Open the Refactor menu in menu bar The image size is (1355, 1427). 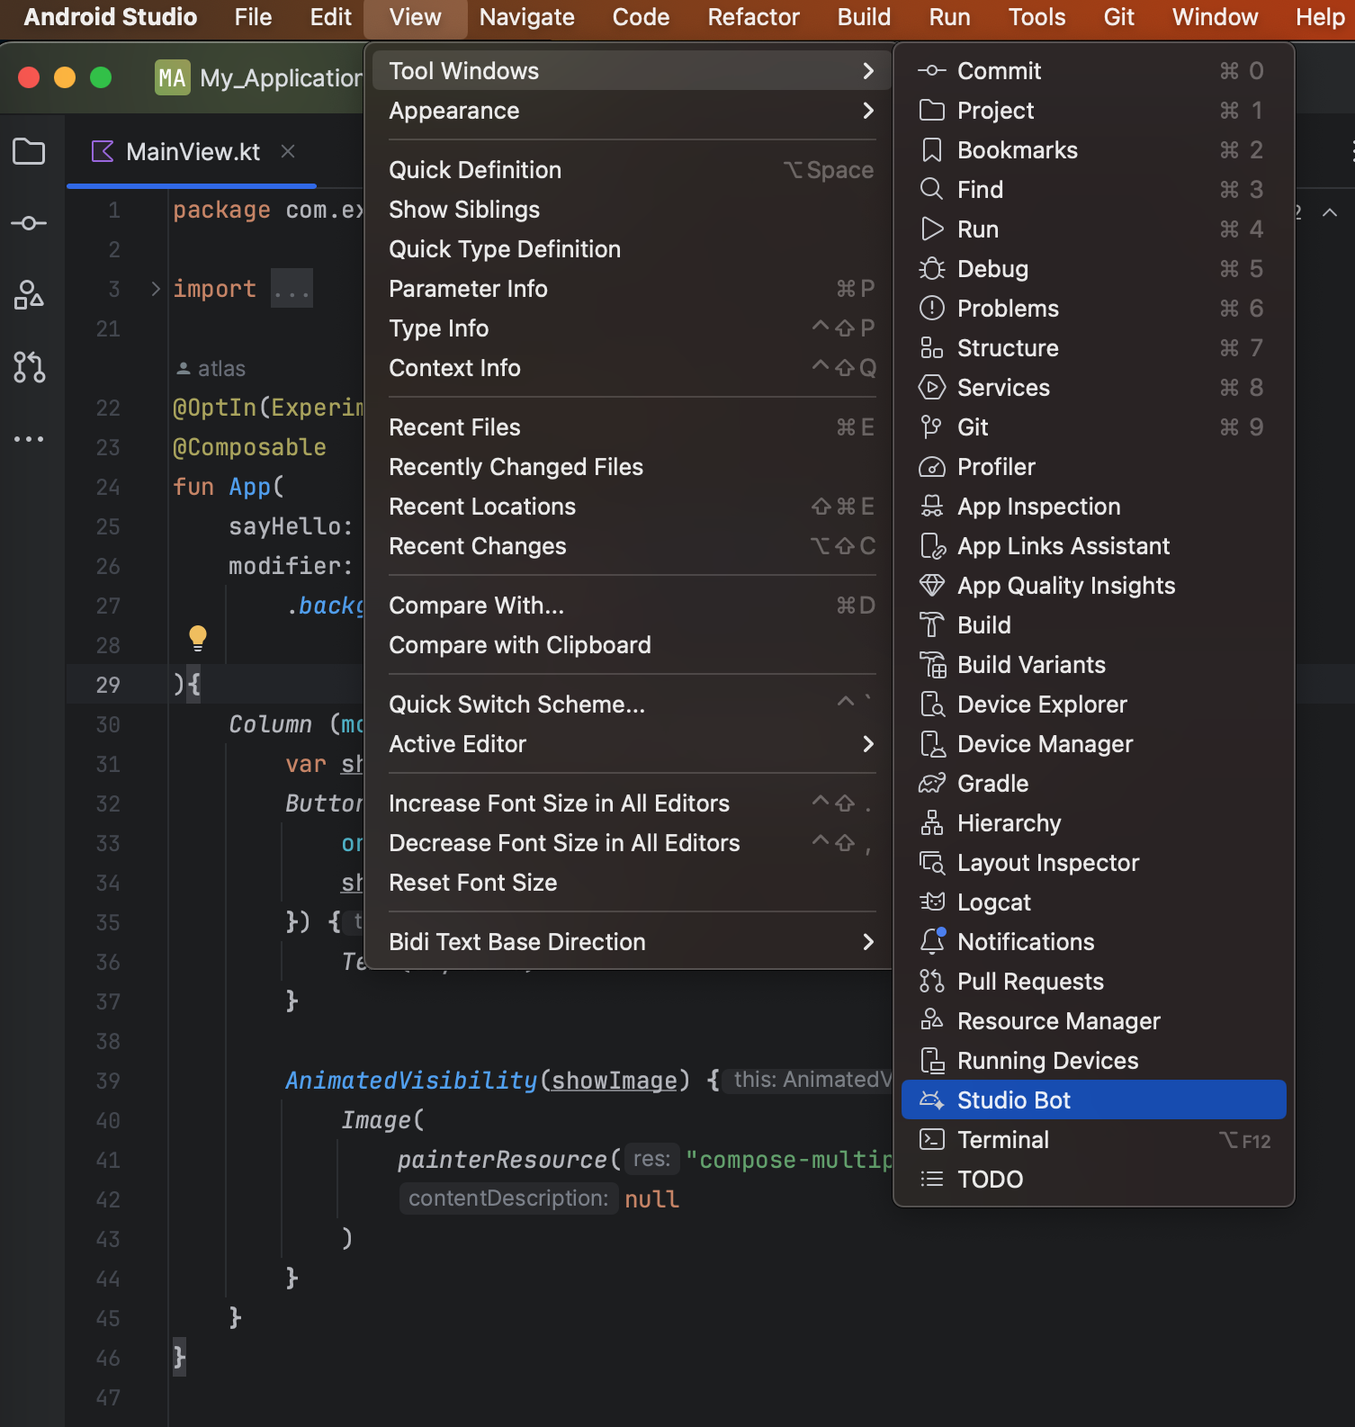click(x=753, y=17)
